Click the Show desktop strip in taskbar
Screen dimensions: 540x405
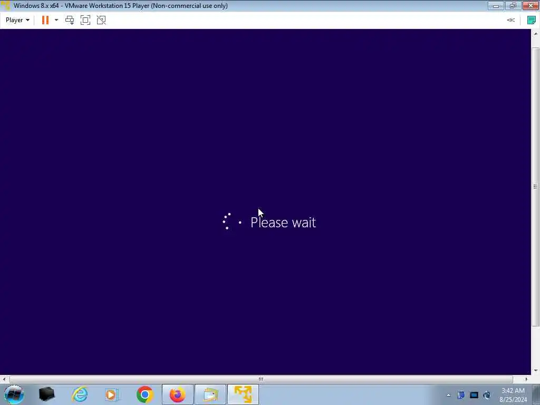536,394
